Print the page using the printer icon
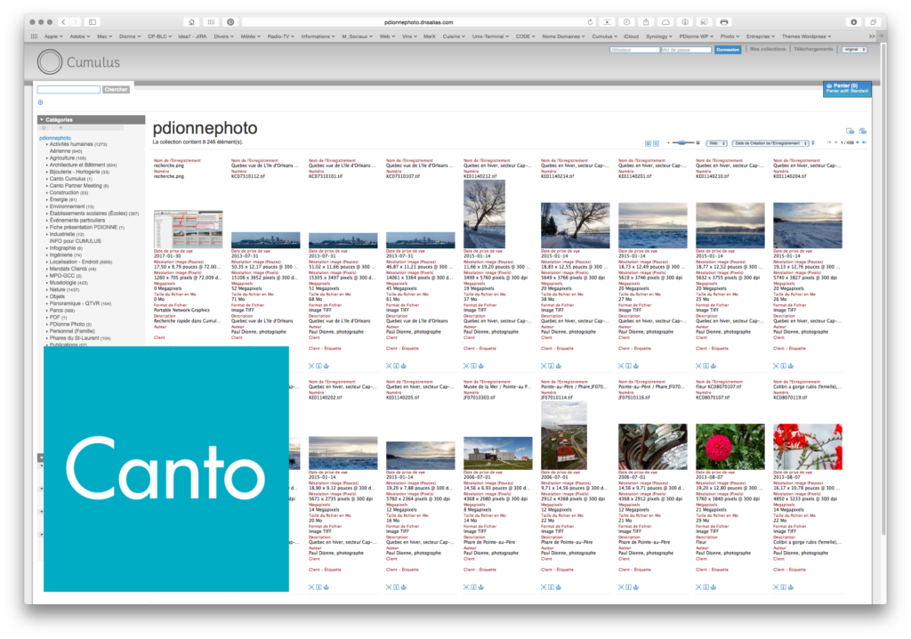The height and width of the screenshot is (639, 911). point(724,22)
